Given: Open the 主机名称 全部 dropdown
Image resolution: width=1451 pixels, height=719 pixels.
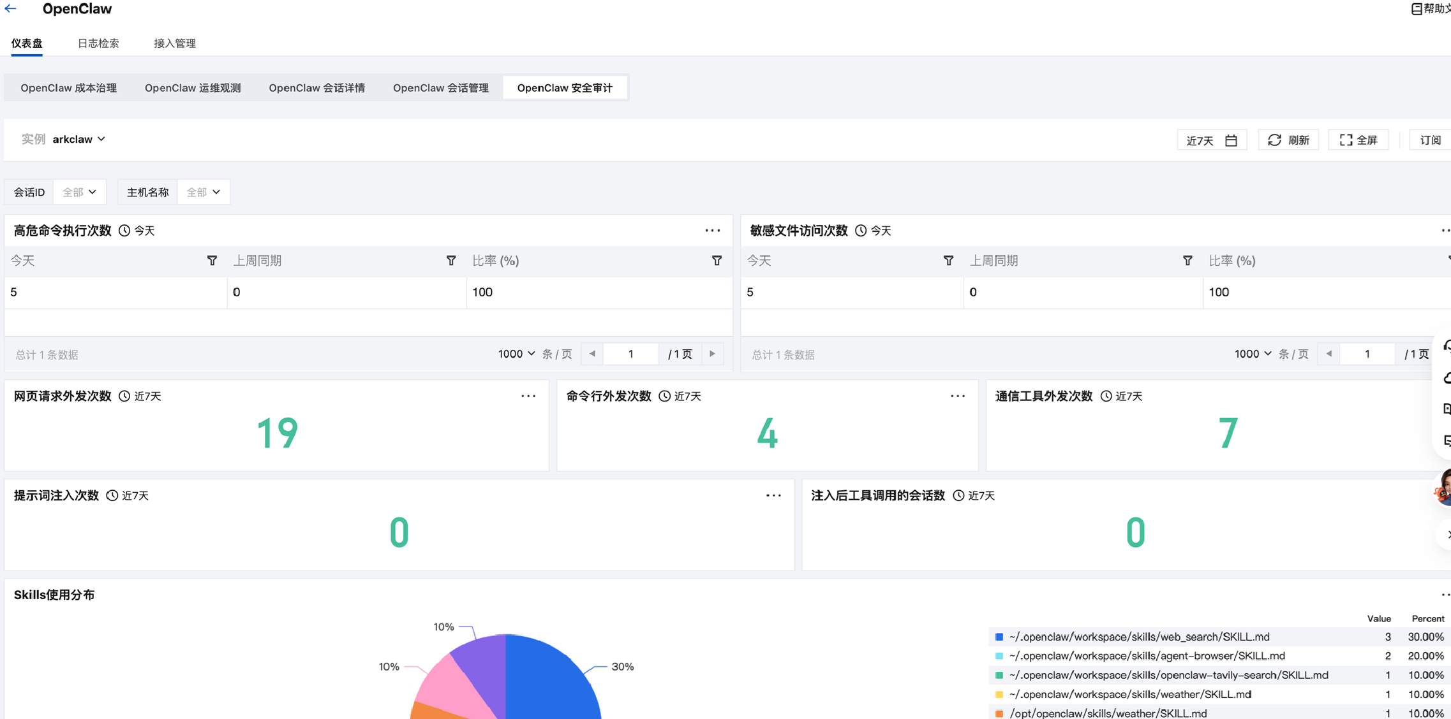Looking at the screenshot, I should pos(203,192).
